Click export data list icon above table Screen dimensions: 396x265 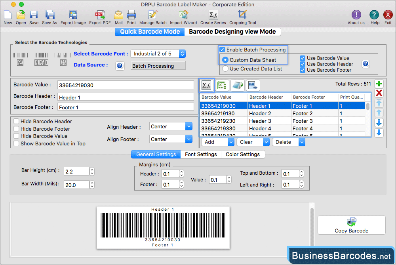click(x=253, y=86)
